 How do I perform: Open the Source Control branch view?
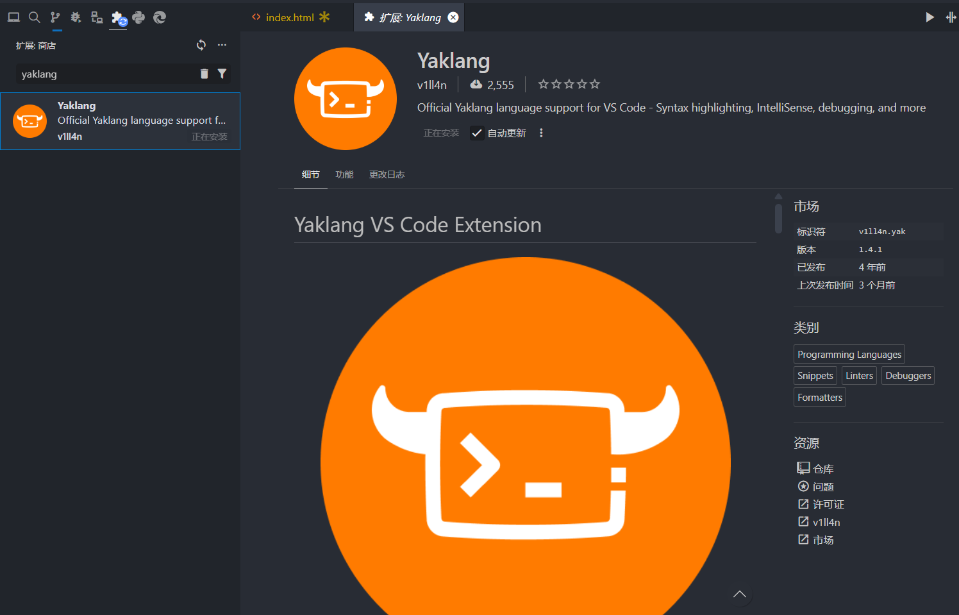tap(55, 17)
